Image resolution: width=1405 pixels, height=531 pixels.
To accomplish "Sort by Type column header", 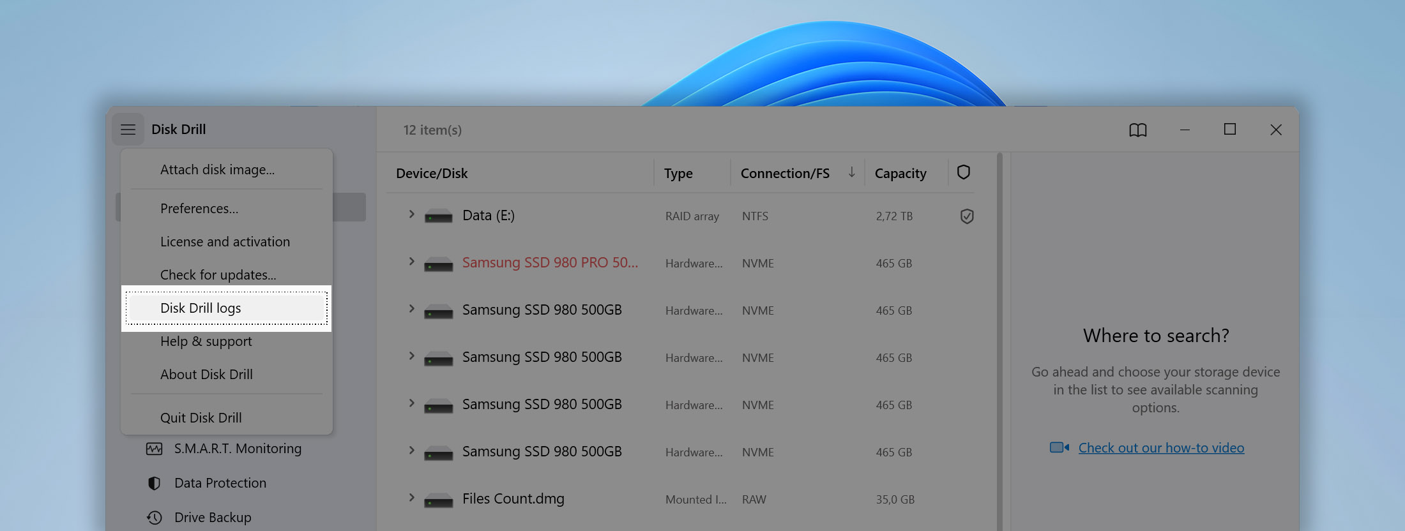I will tap(678, 174).
